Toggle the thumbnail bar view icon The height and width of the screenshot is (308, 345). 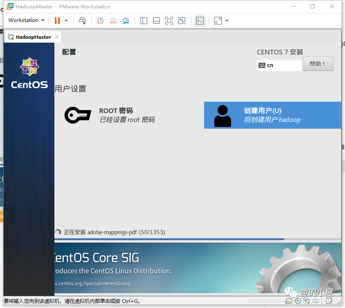[x=156, y=21]
